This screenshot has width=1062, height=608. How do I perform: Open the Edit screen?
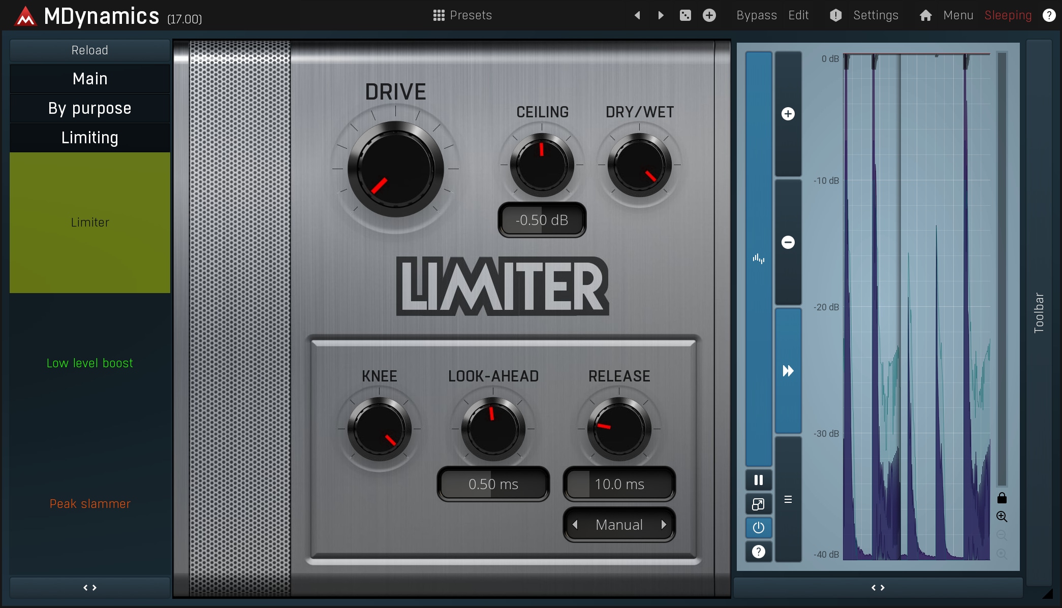tap(798, 15)
